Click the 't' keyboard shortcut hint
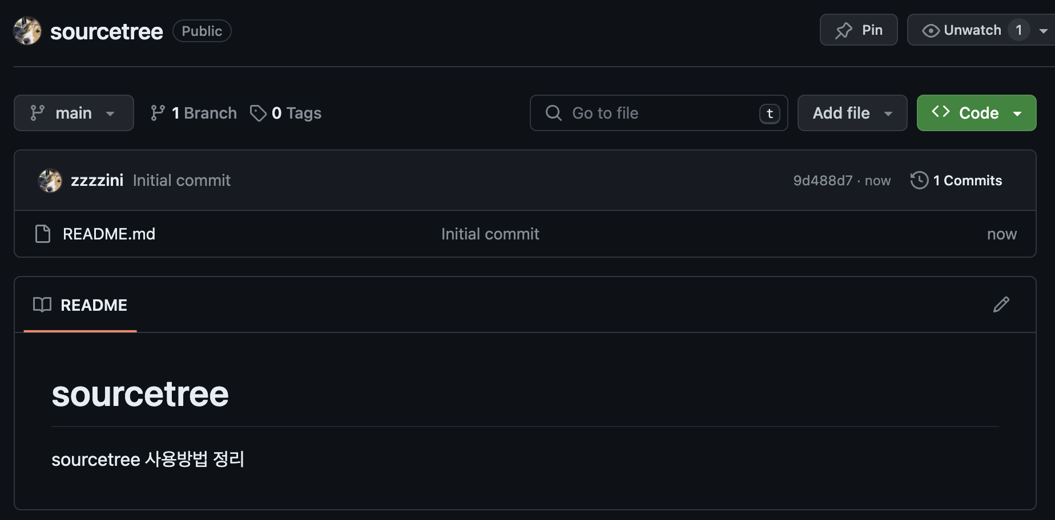This screenshot has width=1055, height=520. point(770,113)
